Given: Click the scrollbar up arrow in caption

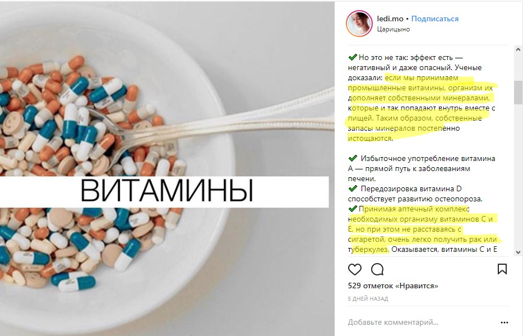Looking at the screenshot, I should (x=518, y=50).
